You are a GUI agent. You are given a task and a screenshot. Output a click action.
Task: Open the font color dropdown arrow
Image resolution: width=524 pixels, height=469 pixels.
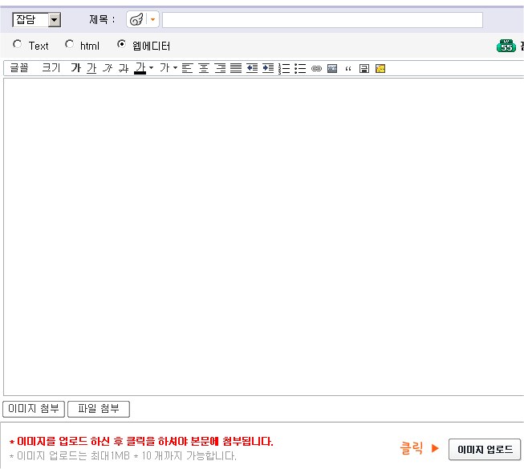pyautogui.click(x=151, y=69)
